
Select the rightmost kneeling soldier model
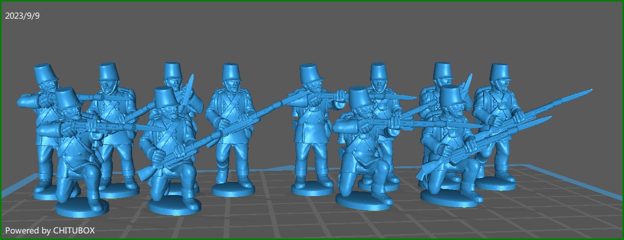tap(450, 152)
